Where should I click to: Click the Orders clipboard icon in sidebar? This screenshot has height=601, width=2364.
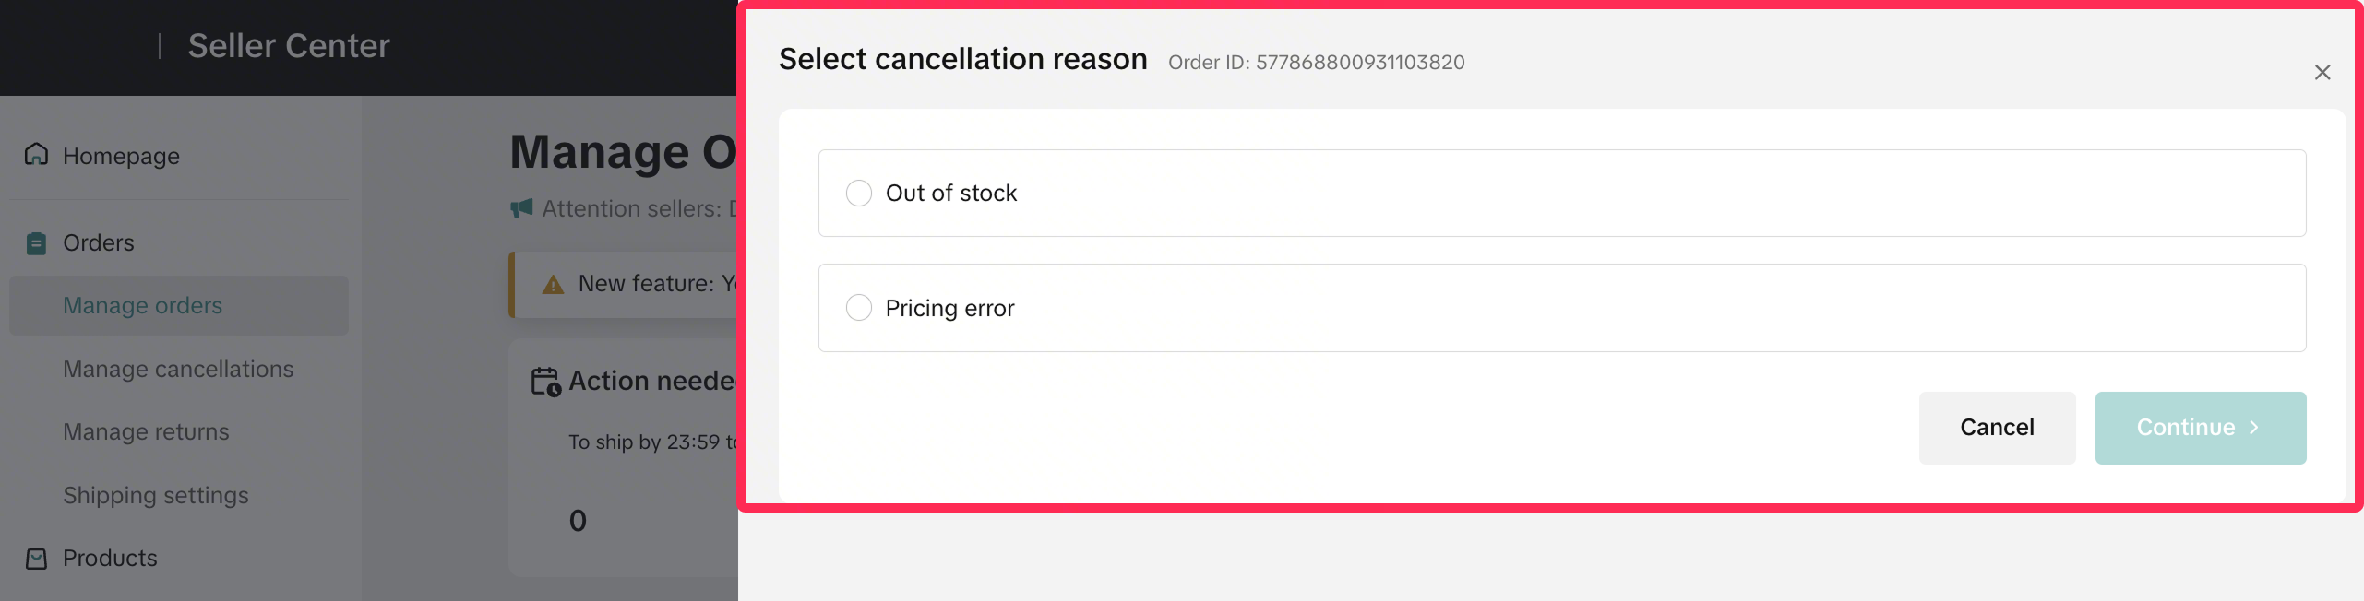(x=36, y=243)
